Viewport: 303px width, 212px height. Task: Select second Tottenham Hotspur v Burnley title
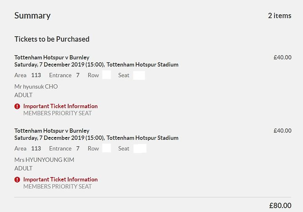point(52,131)
